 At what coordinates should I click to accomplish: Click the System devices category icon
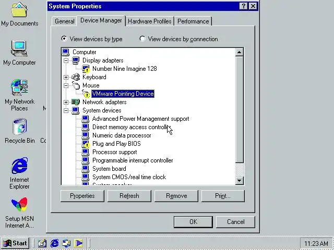76,110
